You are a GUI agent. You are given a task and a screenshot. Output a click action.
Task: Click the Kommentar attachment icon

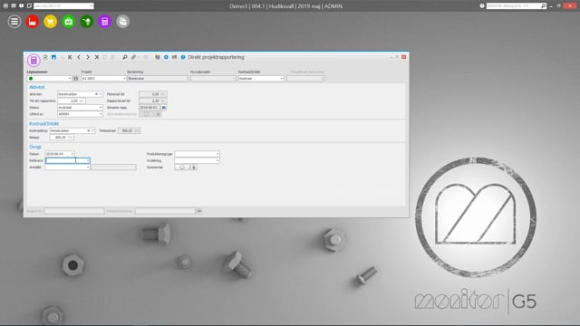194,168
